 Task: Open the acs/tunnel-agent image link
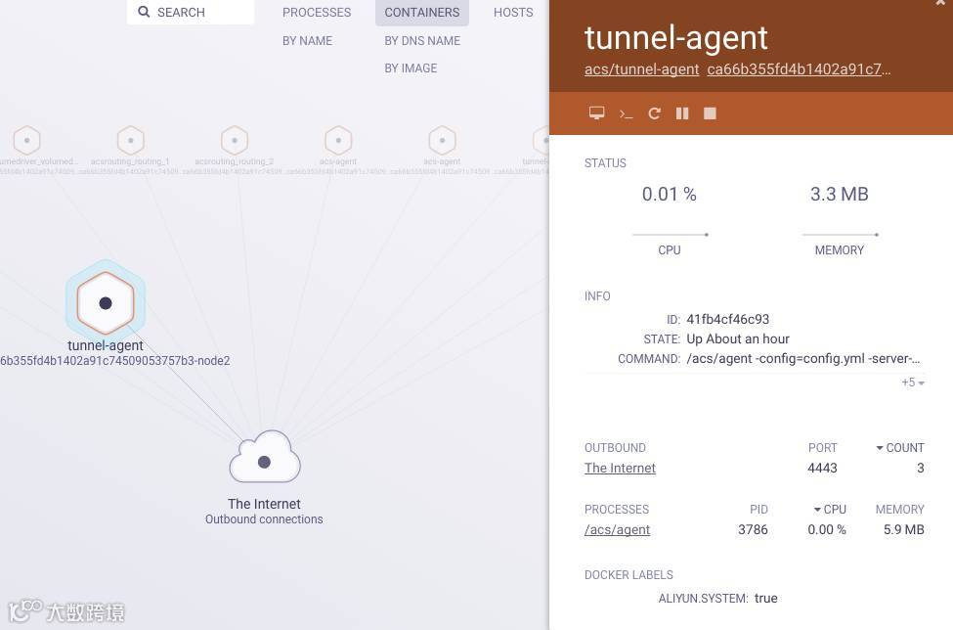[641, 69]
